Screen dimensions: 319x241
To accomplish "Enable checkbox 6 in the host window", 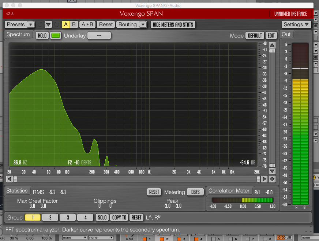I will pyautogui.click(x=230, y=239).
